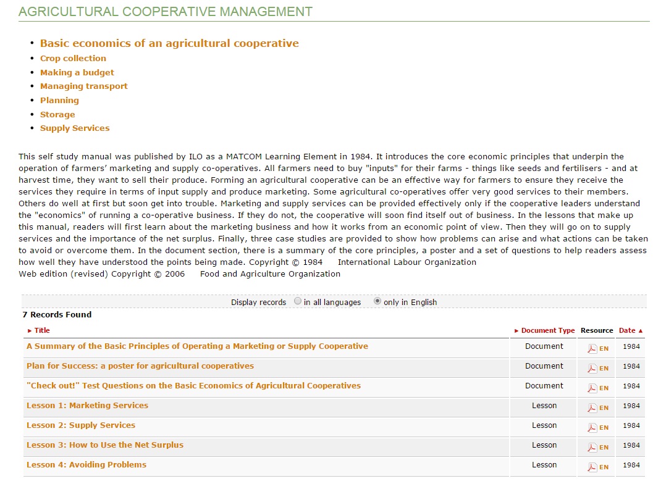This screenshot has height=502, width=653.
Task: Open PDF icon for Lesson 3 Net Surplus
Action: (592, 447)
